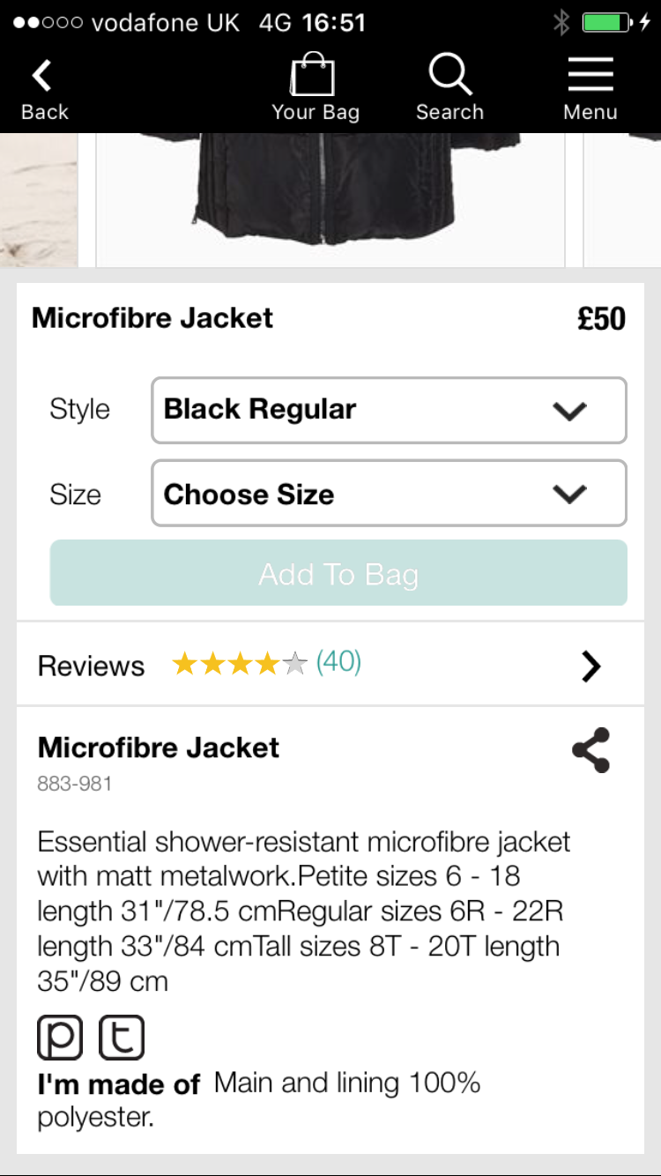This screenshot has height=1176, width=661.
Task: Tap the Petite 'p' size icon
Action: point(60,1038)
